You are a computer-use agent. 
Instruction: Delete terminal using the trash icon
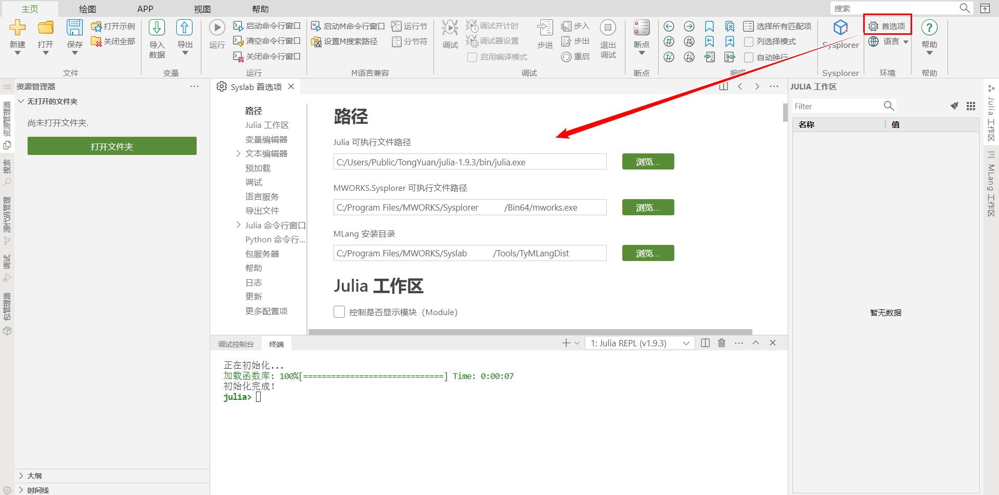722,343
